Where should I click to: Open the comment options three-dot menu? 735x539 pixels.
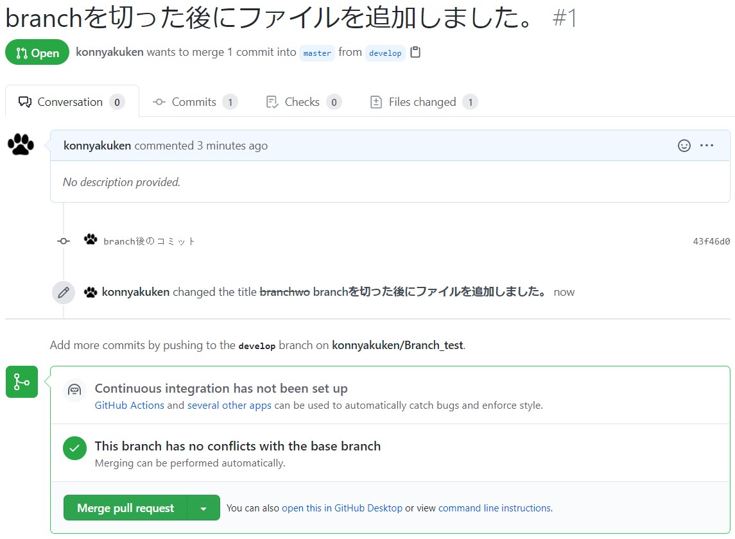pos(706,145)
